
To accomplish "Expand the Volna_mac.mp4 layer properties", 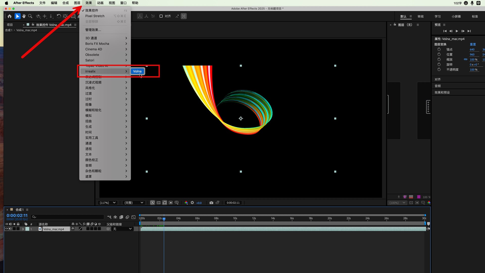I will coord(23,229).
